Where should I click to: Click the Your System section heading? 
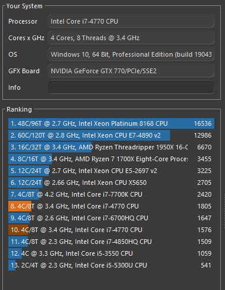(x=24, y=6)
